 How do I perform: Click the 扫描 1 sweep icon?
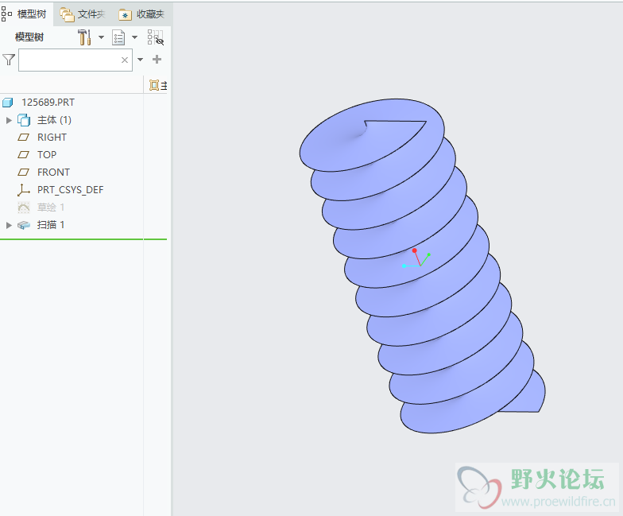tap(24, 225)
